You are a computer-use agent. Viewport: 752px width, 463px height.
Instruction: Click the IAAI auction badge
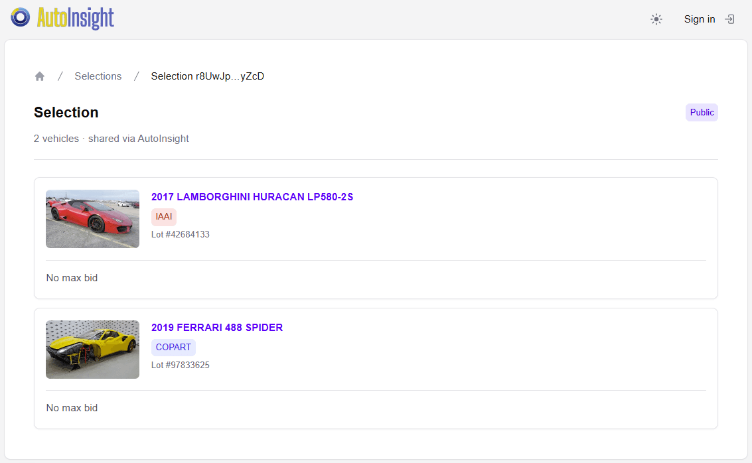pyautogui.click(x=163, y=217)
